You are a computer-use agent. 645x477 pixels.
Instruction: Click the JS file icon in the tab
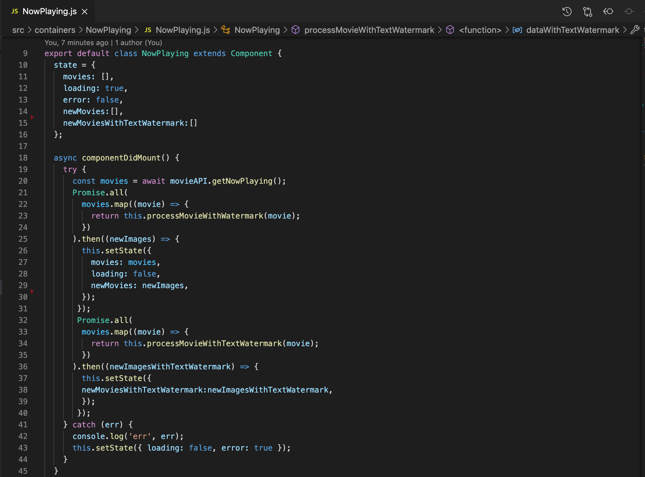click(x=14, y=11)
